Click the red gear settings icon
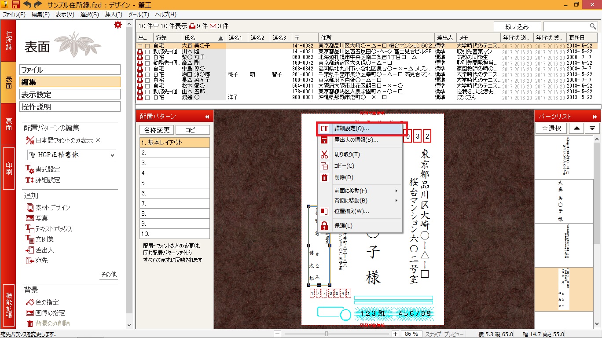 (x=117, y=25)
